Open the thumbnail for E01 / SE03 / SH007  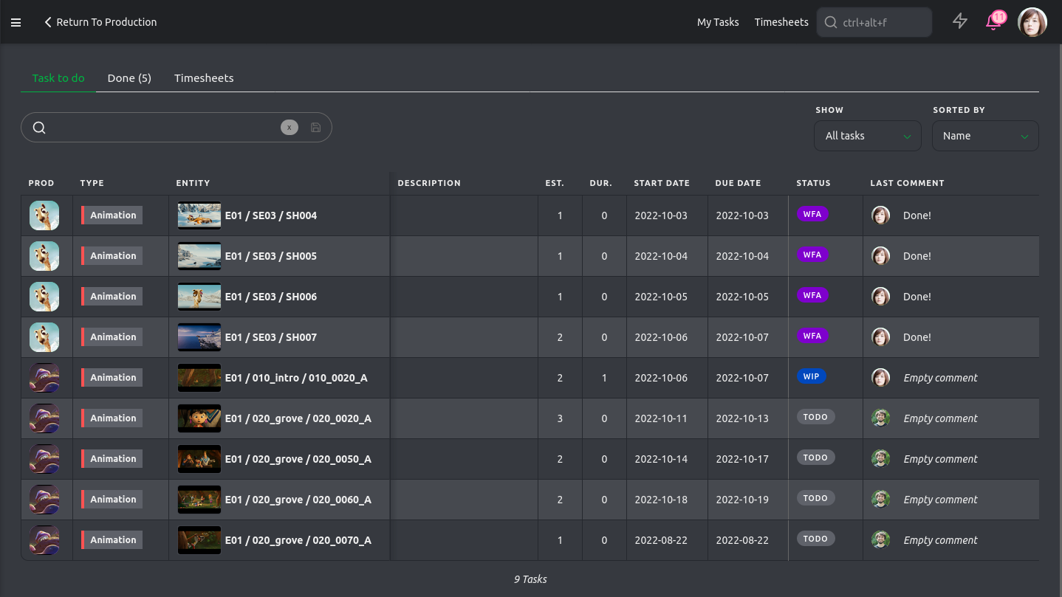click(199, 337)
